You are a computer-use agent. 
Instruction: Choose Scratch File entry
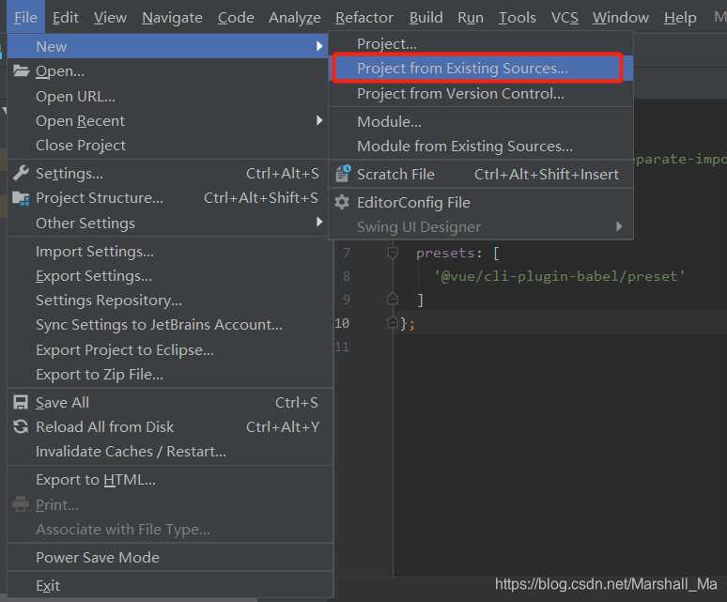click(x=481, y=175)
